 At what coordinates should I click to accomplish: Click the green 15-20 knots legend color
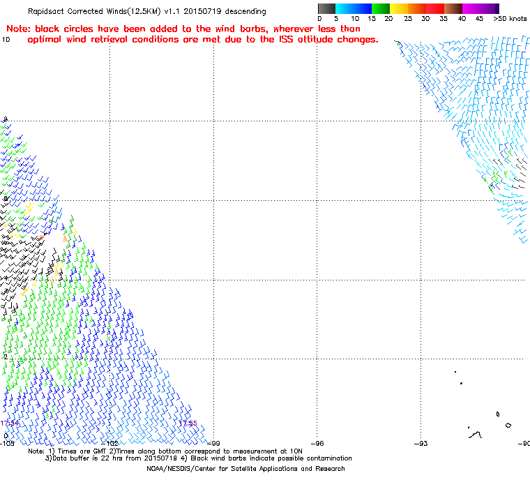point(381,9)
